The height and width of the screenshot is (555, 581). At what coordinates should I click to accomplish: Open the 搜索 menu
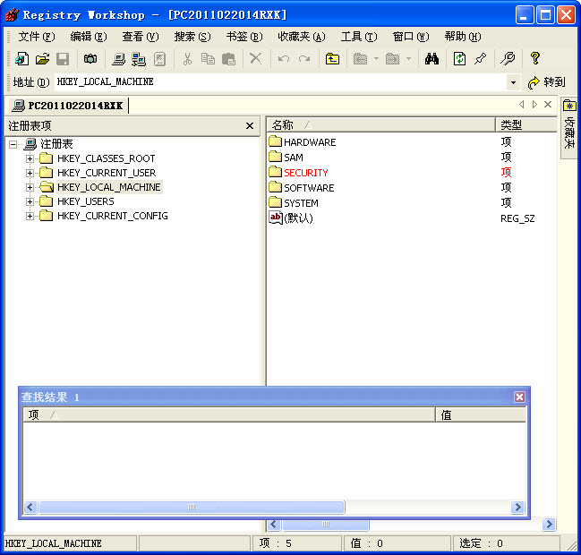point(192,37)
